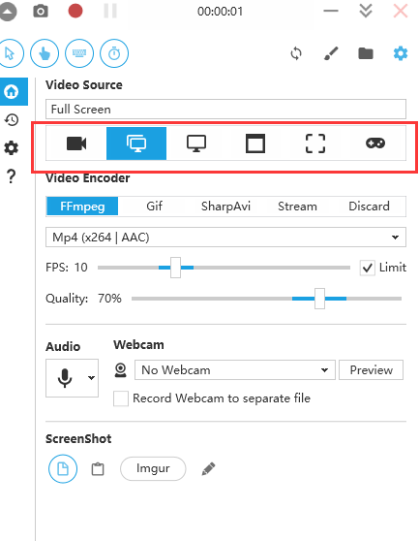Toggle include mouse cursor overlay icon

pos(10,53)
